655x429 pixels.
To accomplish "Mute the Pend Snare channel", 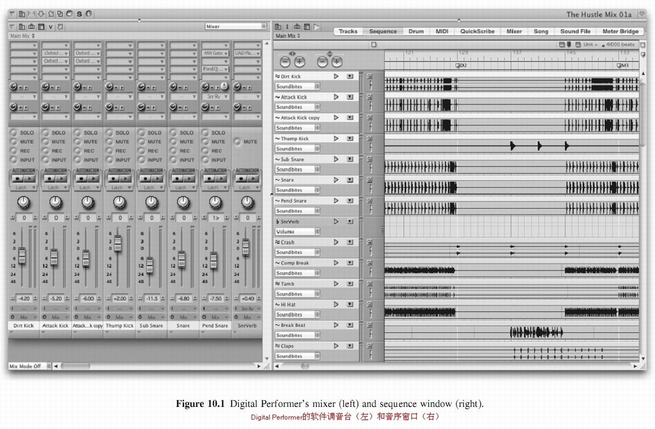I will (206, 142).
